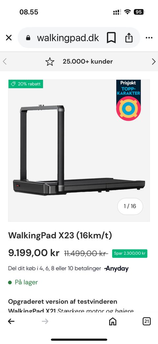Viewport: 158px width, 344px height.
Task: Open the WalkingPad X23 (16km/t) title
Action: click(x=60, y=235)
